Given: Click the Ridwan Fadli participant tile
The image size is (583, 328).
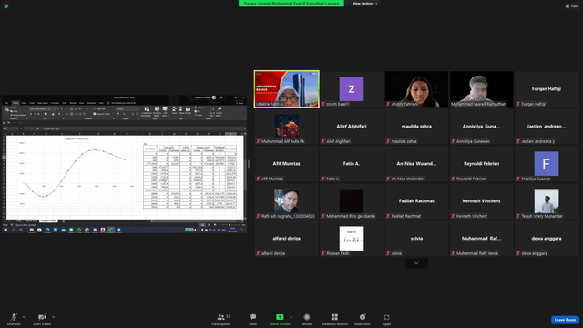Looking at the screenshot, I should pos(352,239).
